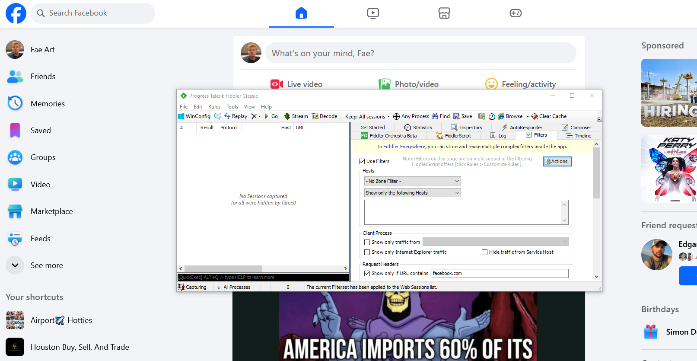Click the Search Facebook field

pyautogui.click(x=93, y=13)
